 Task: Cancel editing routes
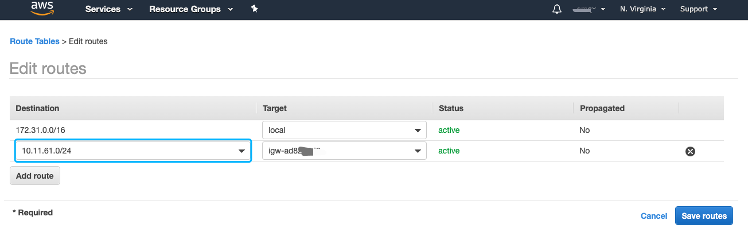653,216
